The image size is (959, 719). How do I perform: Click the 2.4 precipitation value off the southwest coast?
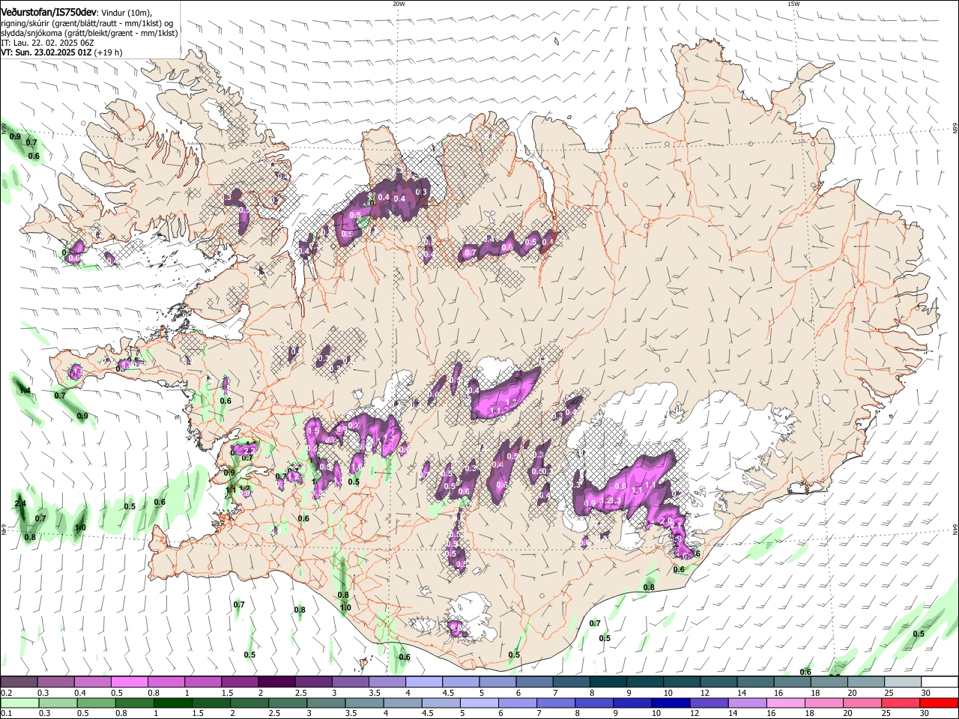click(x=20, y=503)
